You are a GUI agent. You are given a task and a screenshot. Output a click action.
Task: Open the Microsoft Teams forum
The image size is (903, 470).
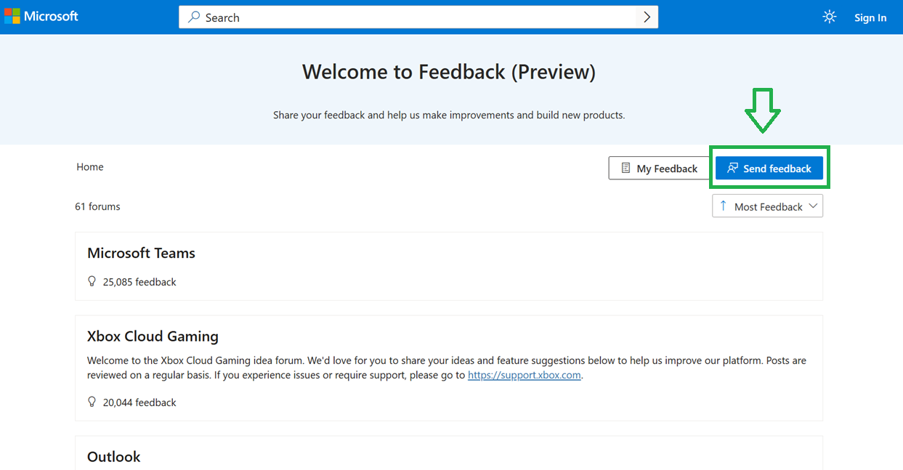pos(141,253)
